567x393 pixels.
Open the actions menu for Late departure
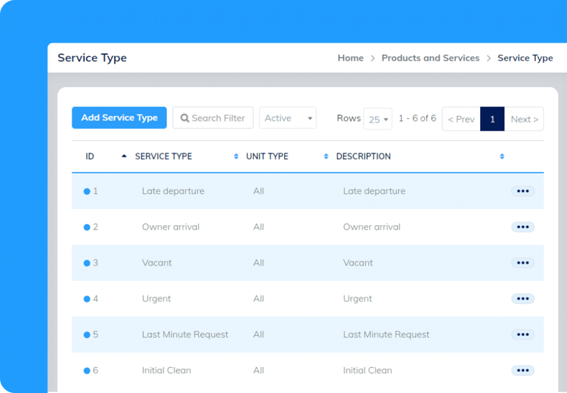pyautogui.click(x=522, y=191)
